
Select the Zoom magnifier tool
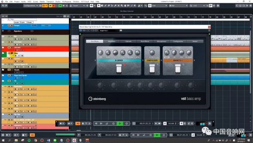pyautogui.click(x=122, y=6)
